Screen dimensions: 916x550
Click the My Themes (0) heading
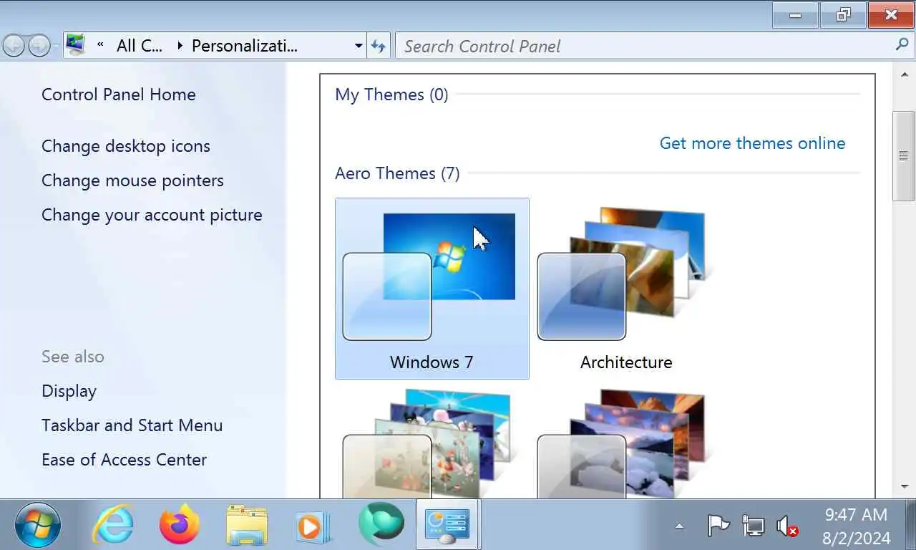click(x=391, y=95)
